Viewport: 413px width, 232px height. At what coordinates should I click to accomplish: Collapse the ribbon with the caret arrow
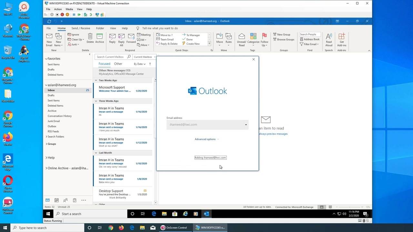tap(369, 51)
